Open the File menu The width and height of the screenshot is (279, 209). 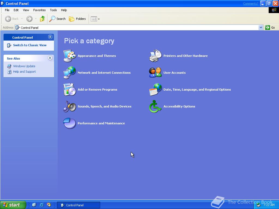(x=7, y=10)
